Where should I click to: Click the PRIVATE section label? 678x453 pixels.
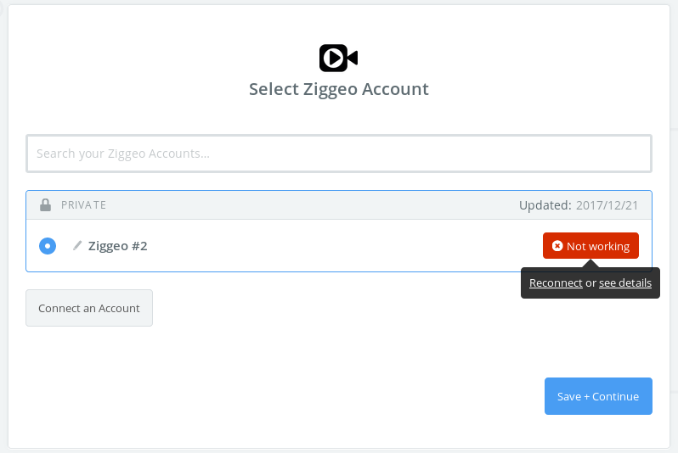point(83,205)
